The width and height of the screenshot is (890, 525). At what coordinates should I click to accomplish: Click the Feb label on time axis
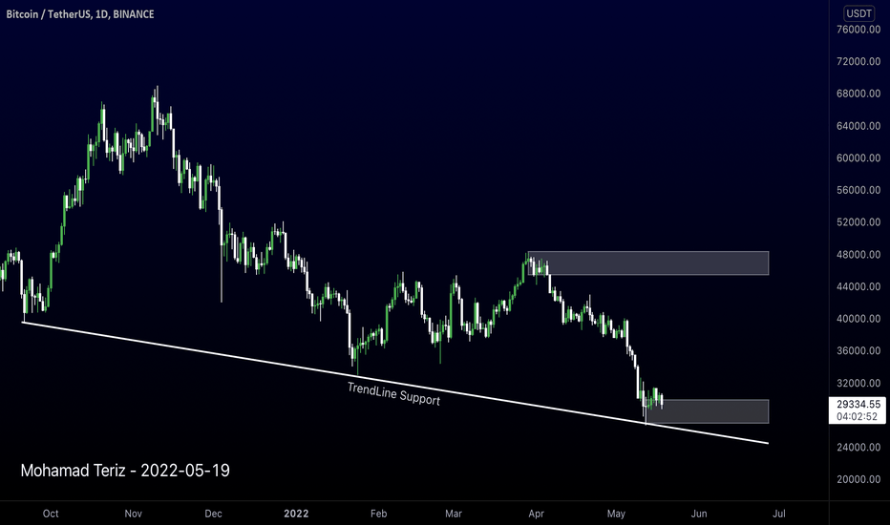378,514
